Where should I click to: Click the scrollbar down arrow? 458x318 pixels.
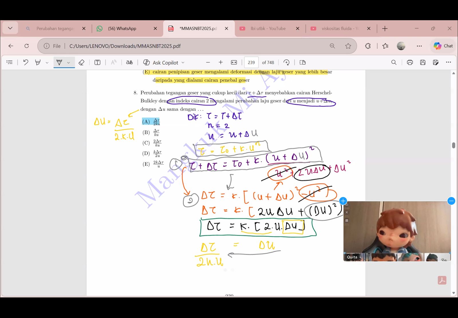point(454,293)
